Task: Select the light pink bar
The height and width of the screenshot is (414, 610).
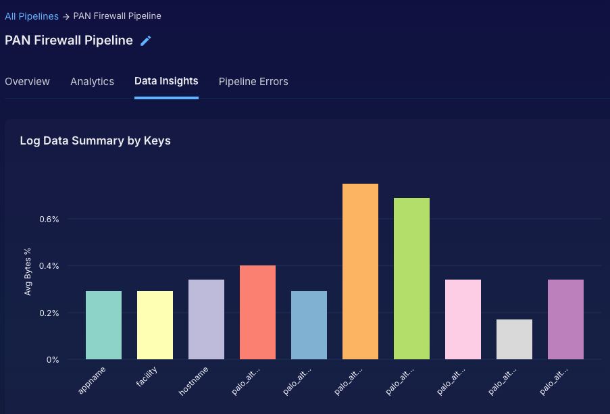Action: (463, 319)
